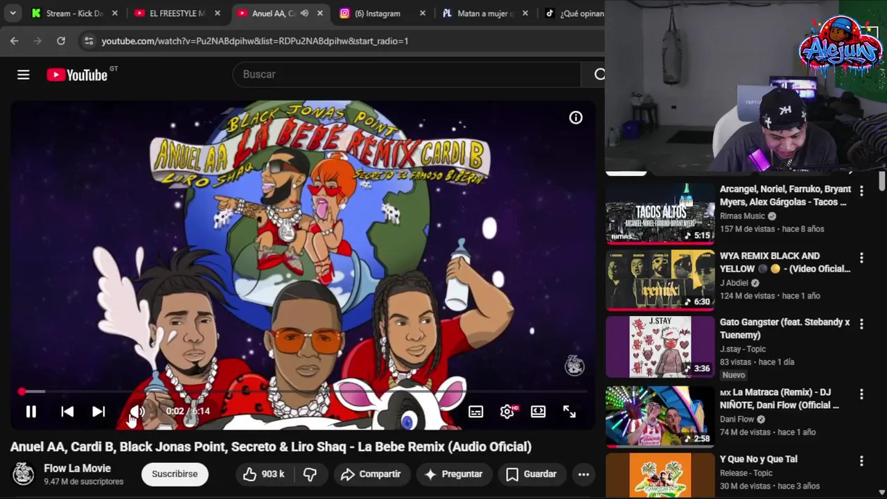Image resolution: width=887 pixels, height=499 pixels.
Task: Open La Matraca (Remix) video thumbnail
Action: 660,416
